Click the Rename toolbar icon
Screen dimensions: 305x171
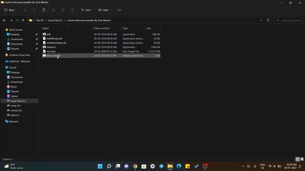point(53,10)
